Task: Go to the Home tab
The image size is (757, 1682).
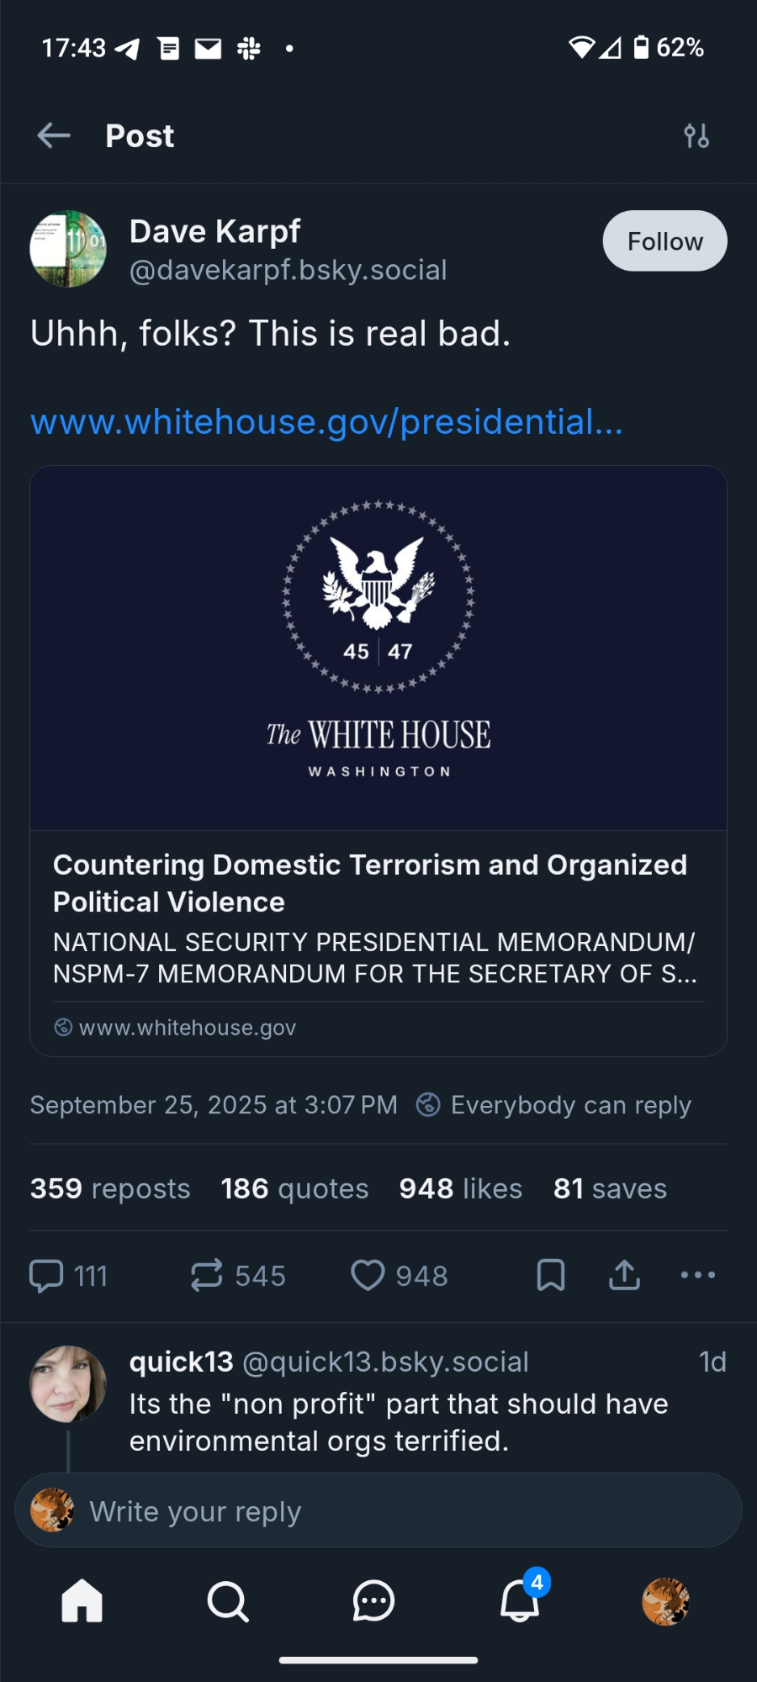Action: [82, 1600]
